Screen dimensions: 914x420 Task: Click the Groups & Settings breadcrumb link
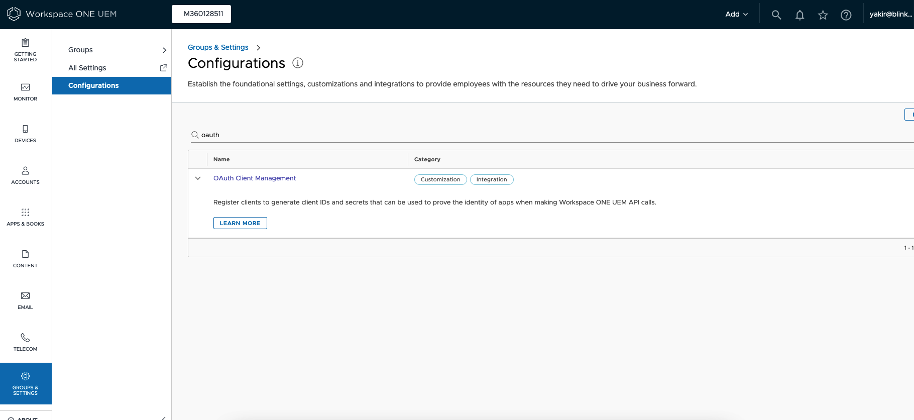click(x=218, y=47)
